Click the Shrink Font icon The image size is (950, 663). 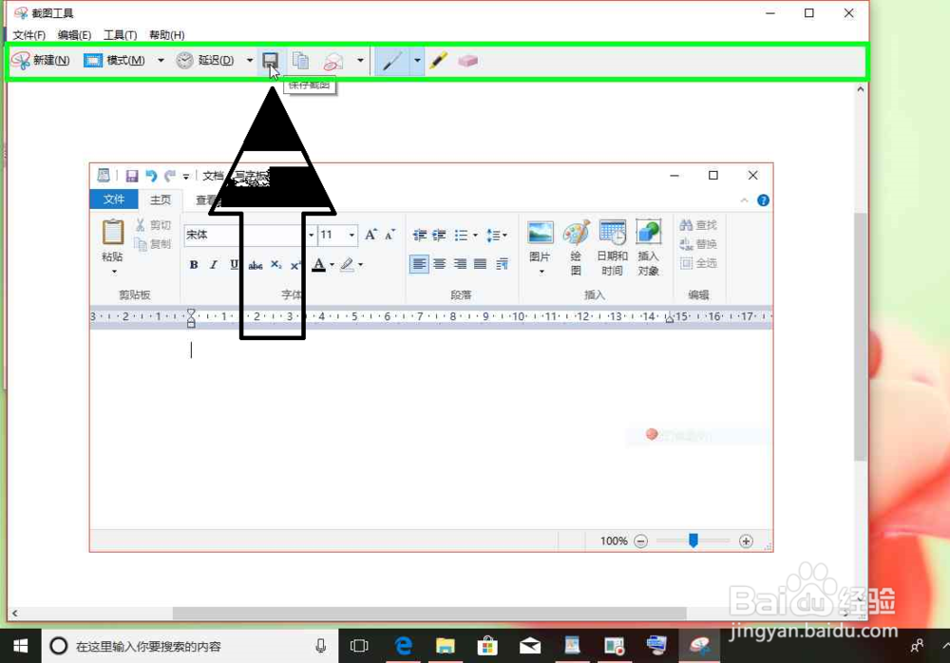click(390, 235)
